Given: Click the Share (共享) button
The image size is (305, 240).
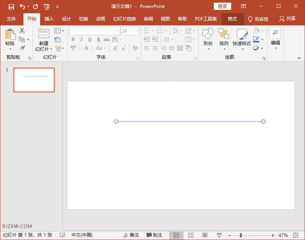Looking at the screenshot, I should coord(287,19).
